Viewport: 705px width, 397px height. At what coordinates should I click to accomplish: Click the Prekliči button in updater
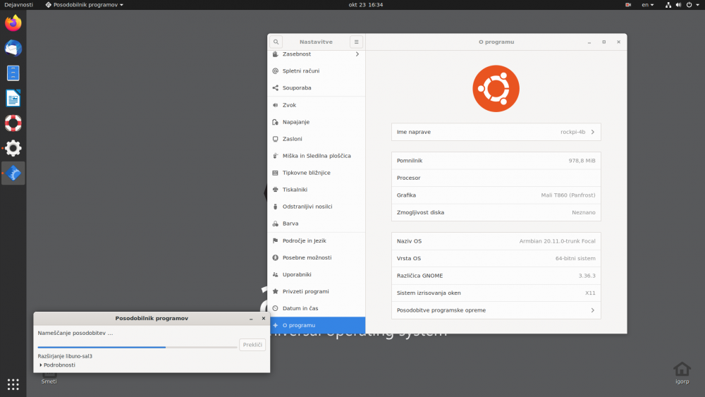pyautogui.click(x=252, y=345)
